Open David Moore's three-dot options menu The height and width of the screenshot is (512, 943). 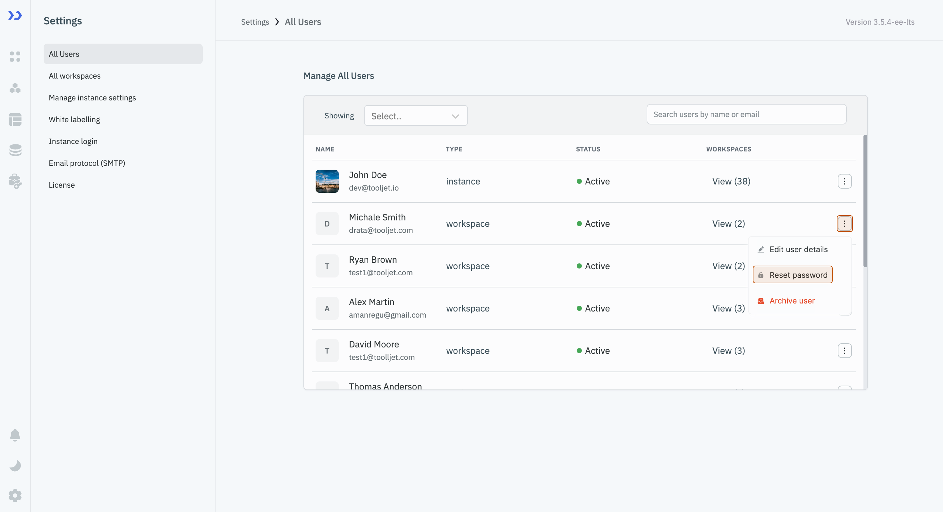844,351
